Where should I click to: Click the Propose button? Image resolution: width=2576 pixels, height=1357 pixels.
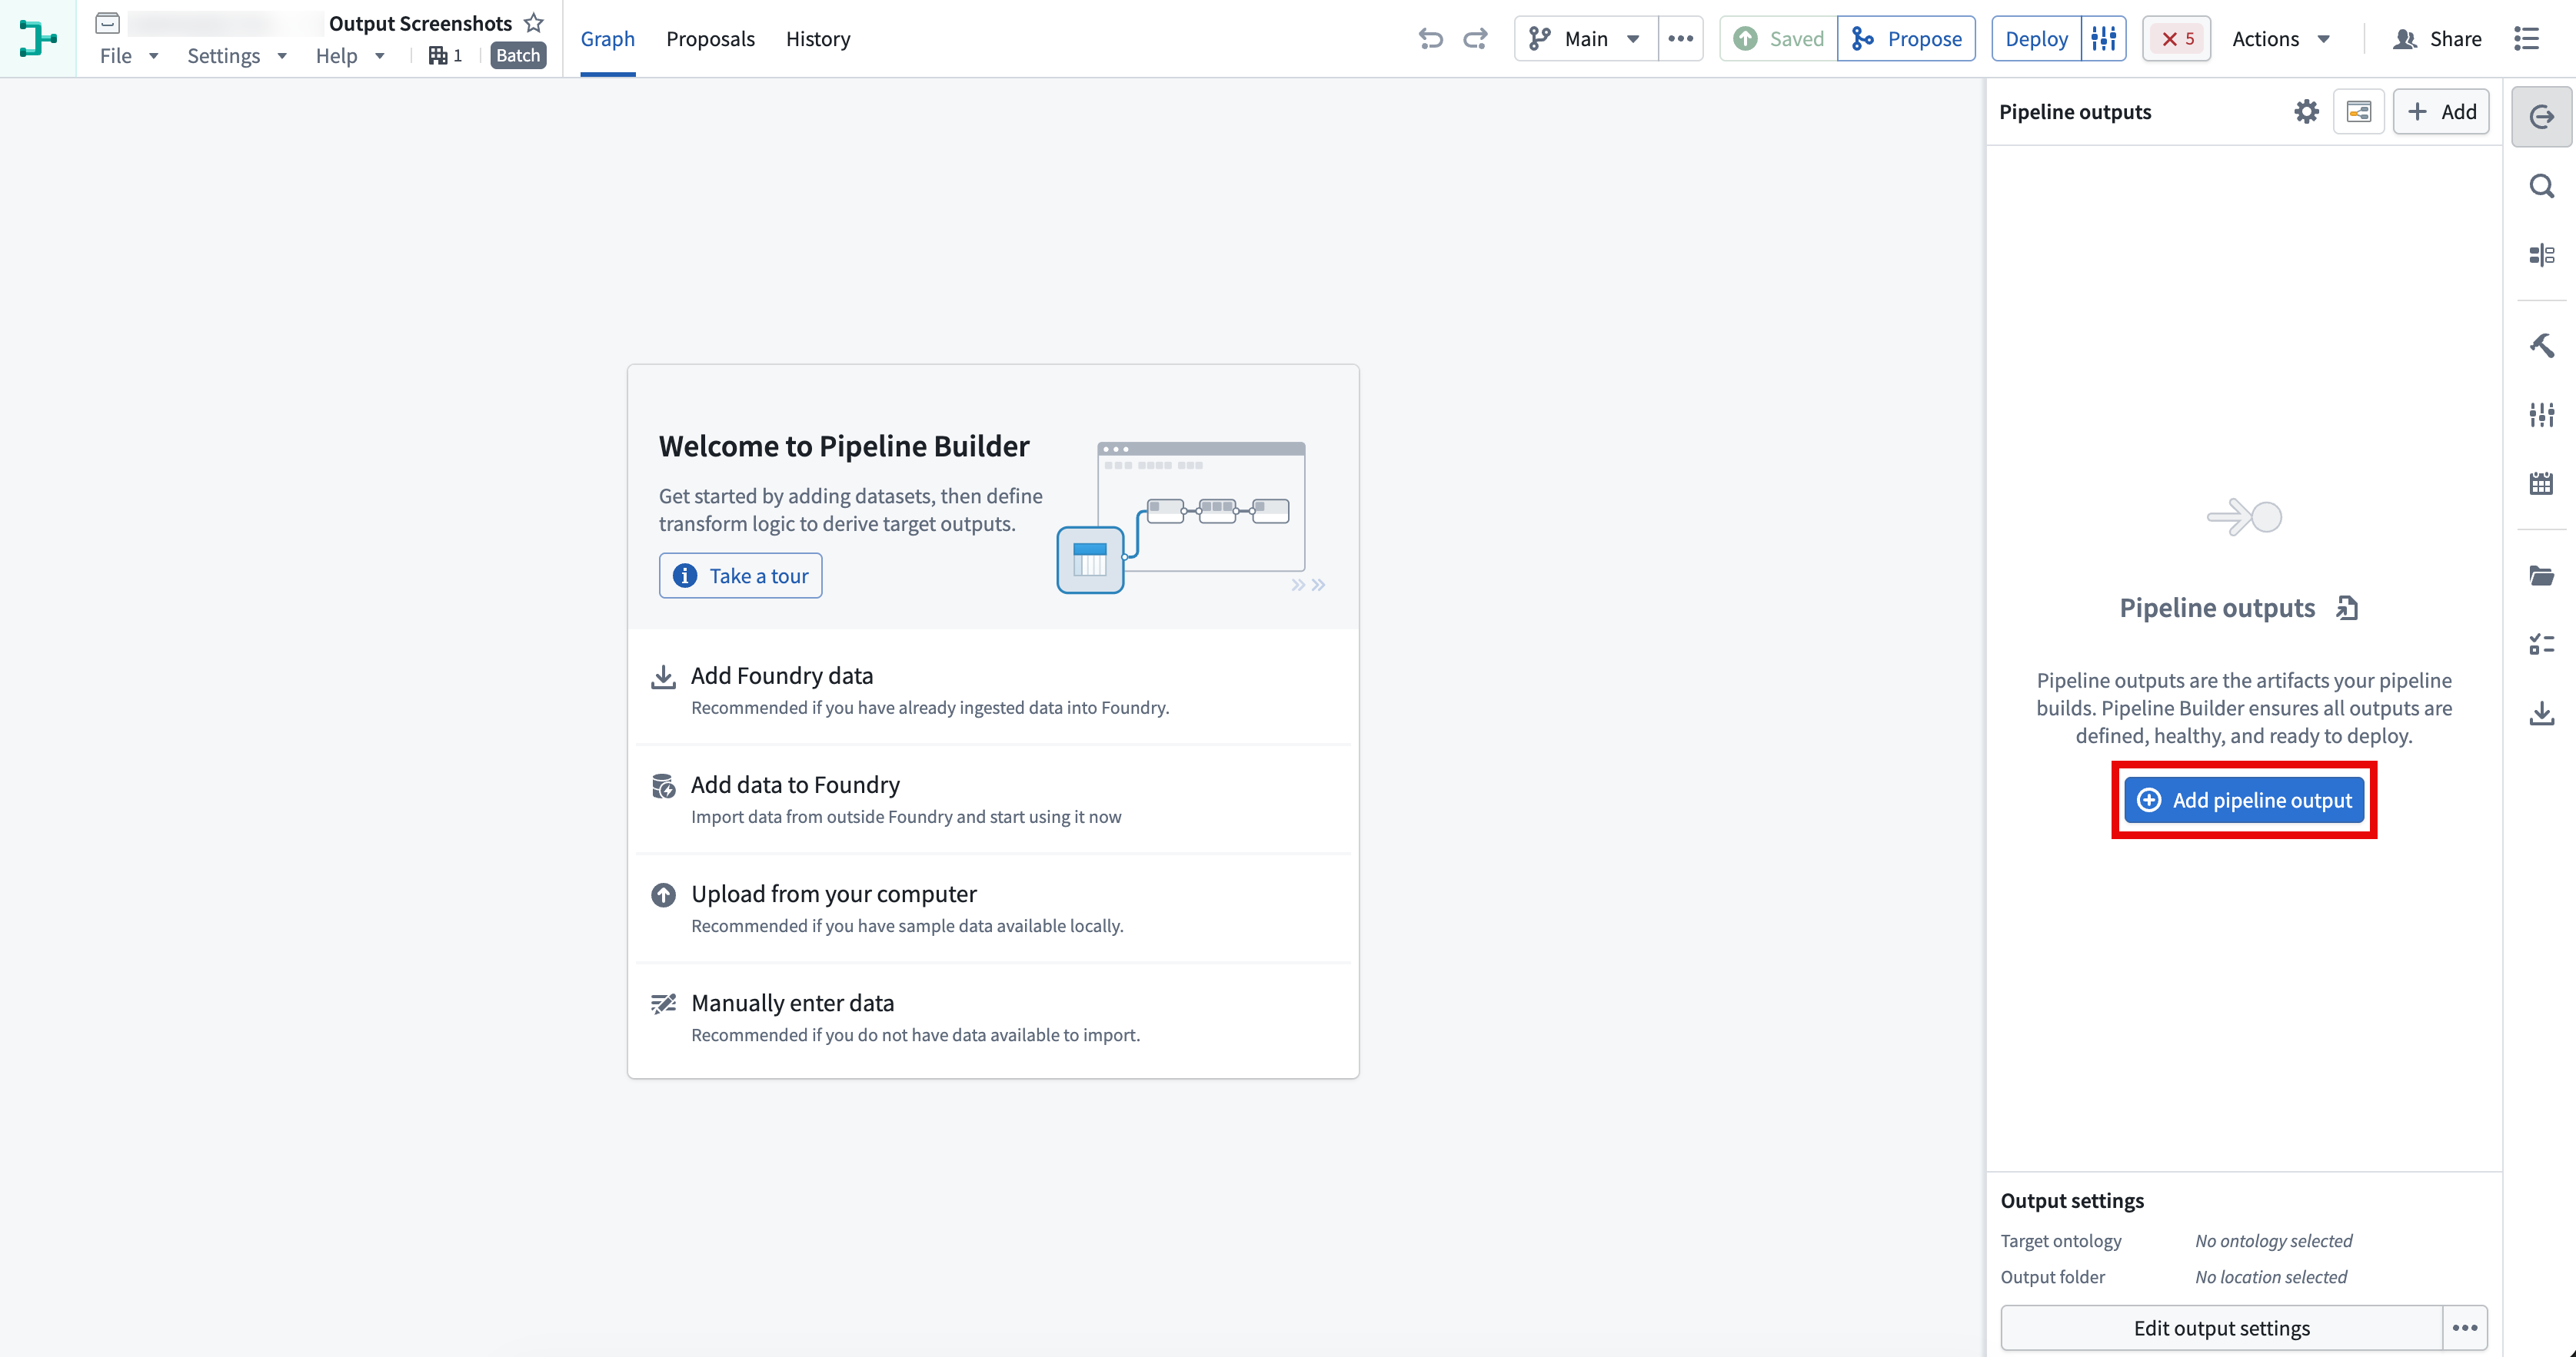(1907, 39)
